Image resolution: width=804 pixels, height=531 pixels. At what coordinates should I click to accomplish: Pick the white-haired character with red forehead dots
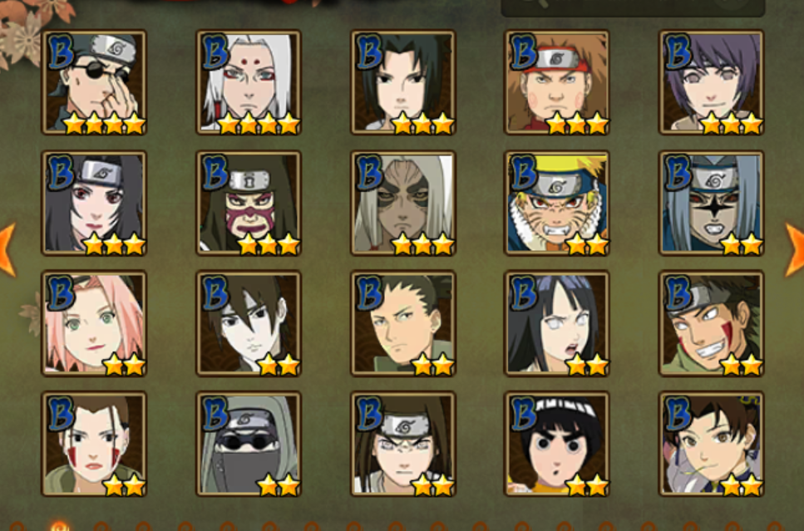[x=249, y=82]
